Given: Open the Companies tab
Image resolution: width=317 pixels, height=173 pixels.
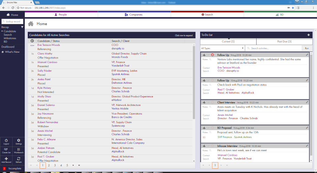Looking at the screenshot, I should [134, 15].
